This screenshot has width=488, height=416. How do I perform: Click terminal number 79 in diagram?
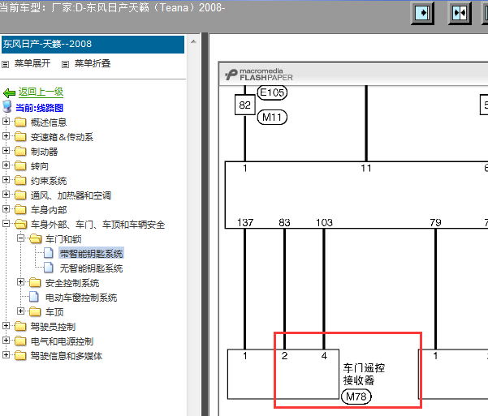436,223
